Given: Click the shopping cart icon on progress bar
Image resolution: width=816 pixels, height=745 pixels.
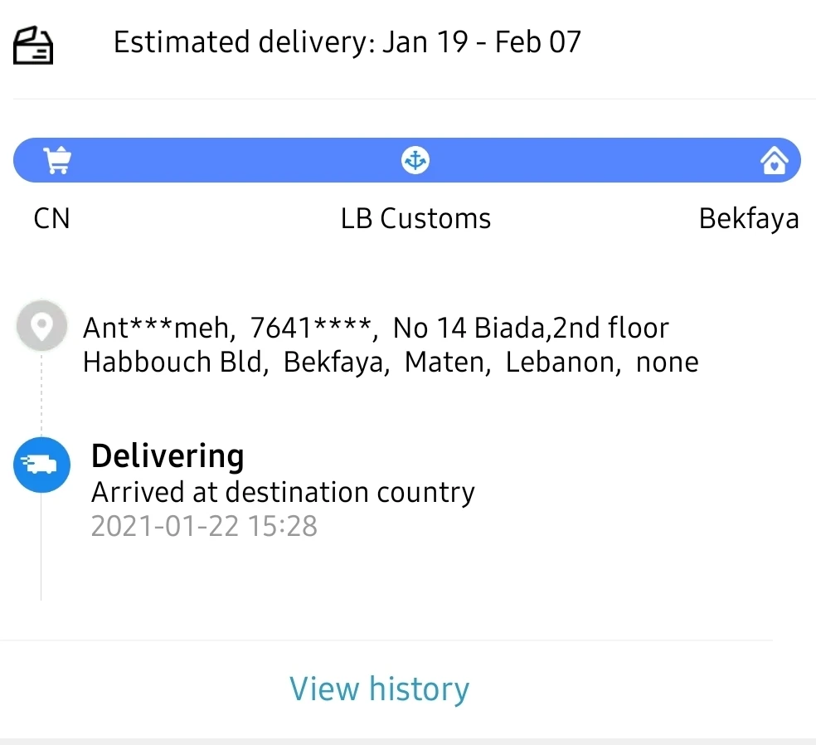Looking at the screenshot, I should [x=57, y=160].
